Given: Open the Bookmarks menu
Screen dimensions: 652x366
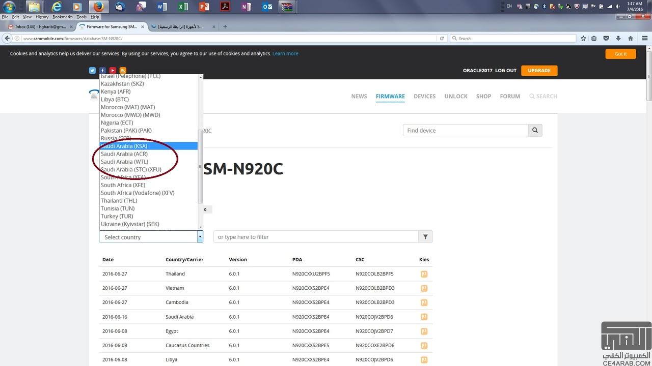Looking at the screenshot, I should pyautogui.click(x=62, y=17).
